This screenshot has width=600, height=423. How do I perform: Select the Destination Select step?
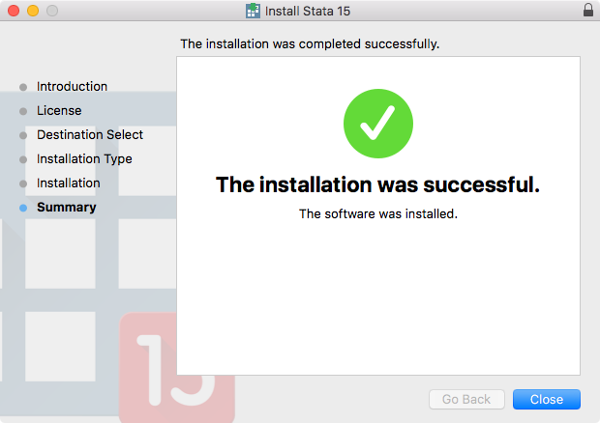pyautogui.click(x=90, y=135)
